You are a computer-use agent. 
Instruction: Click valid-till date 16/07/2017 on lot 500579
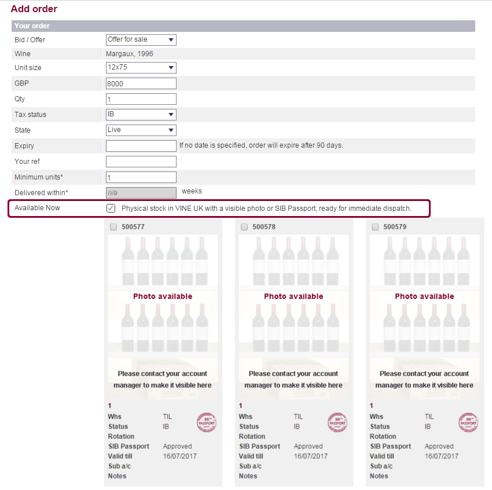(442, 456)
